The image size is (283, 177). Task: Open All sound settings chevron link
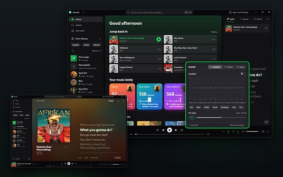click(x=238, y=125)
